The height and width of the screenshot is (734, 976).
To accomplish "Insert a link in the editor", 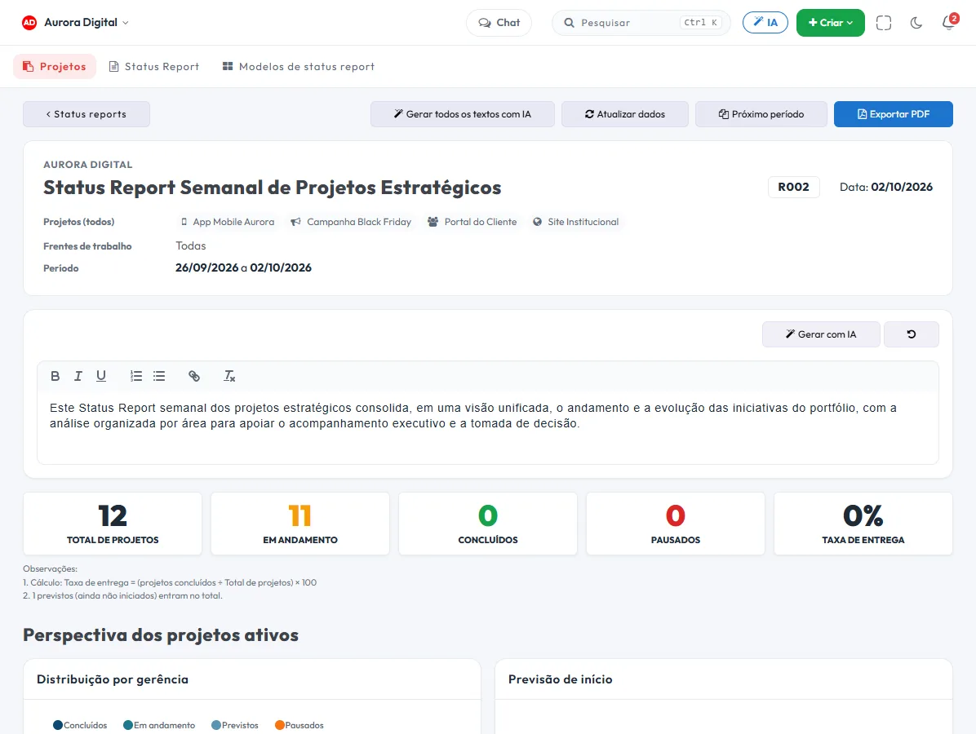I will pyautogui.click(x=194, y=376).
